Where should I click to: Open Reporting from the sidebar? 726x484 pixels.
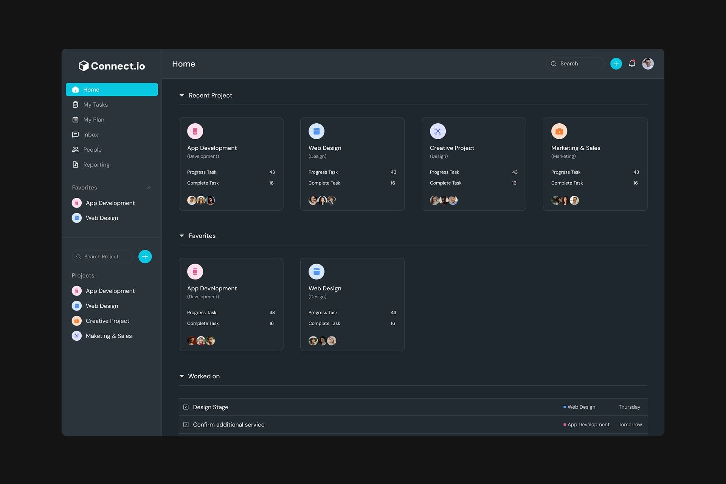coord(96,164)
